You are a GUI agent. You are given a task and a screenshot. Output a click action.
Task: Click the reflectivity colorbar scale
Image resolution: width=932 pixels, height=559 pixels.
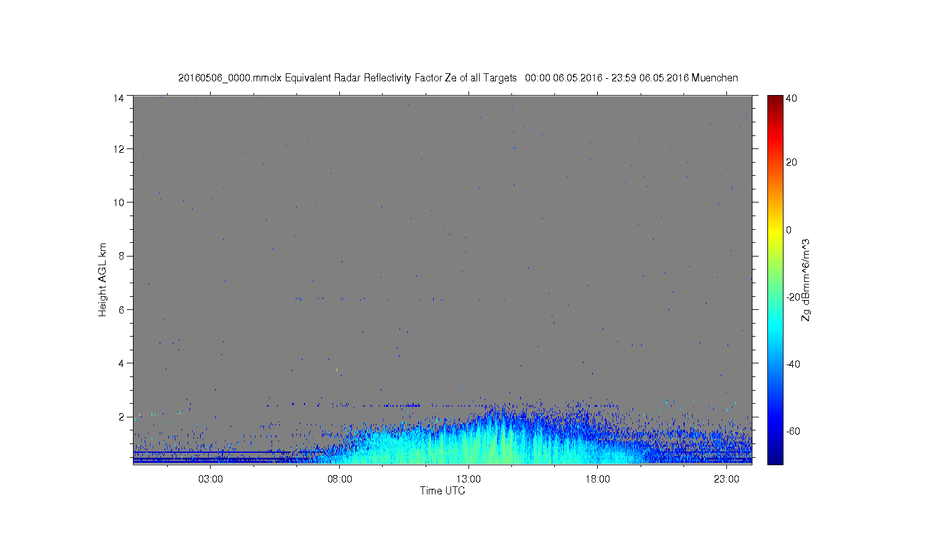point(775,279)
